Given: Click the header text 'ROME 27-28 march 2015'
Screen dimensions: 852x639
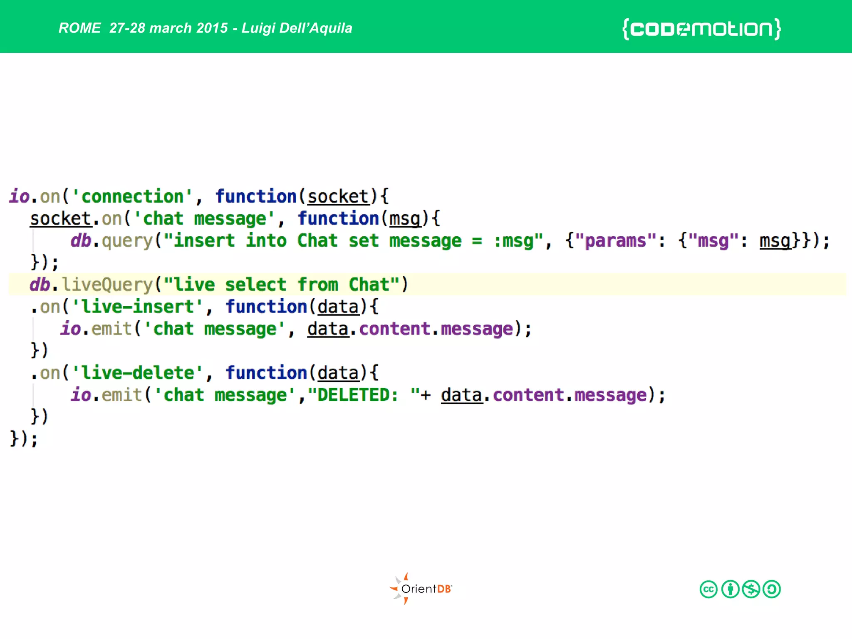Looking at the screenshot, I should tap(144, 28).
